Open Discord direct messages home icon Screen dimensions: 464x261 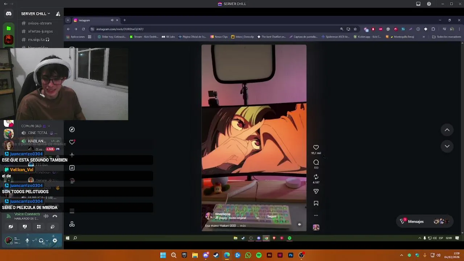click(9, 14)
